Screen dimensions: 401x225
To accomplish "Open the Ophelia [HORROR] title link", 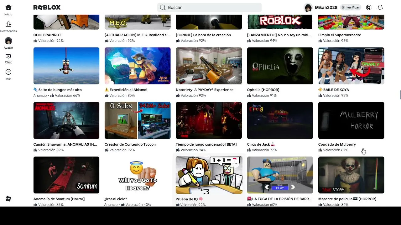I will [263, 90].
